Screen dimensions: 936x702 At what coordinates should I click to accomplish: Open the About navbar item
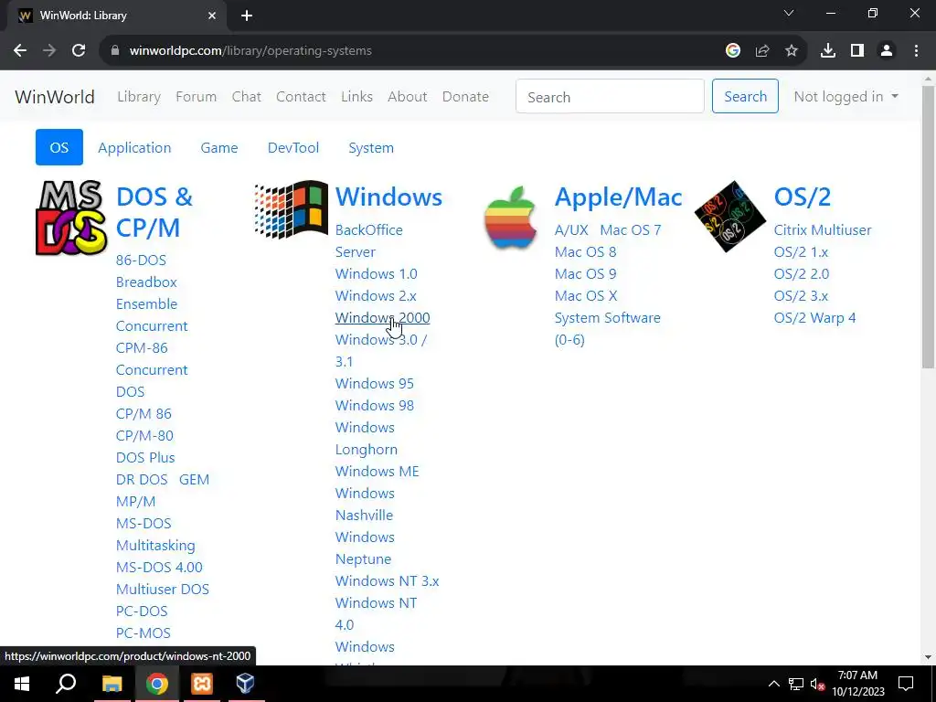point(407,97)
